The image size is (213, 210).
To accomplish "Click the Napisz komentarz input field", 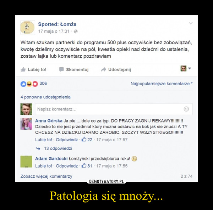I will pyautogui.click(x=114, y=109).
